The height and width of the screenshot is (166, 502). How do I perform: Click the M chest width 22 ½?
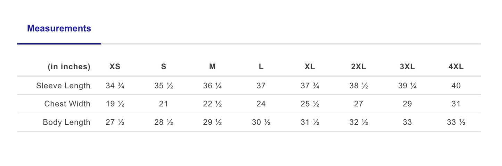click(x=212, y=104)
